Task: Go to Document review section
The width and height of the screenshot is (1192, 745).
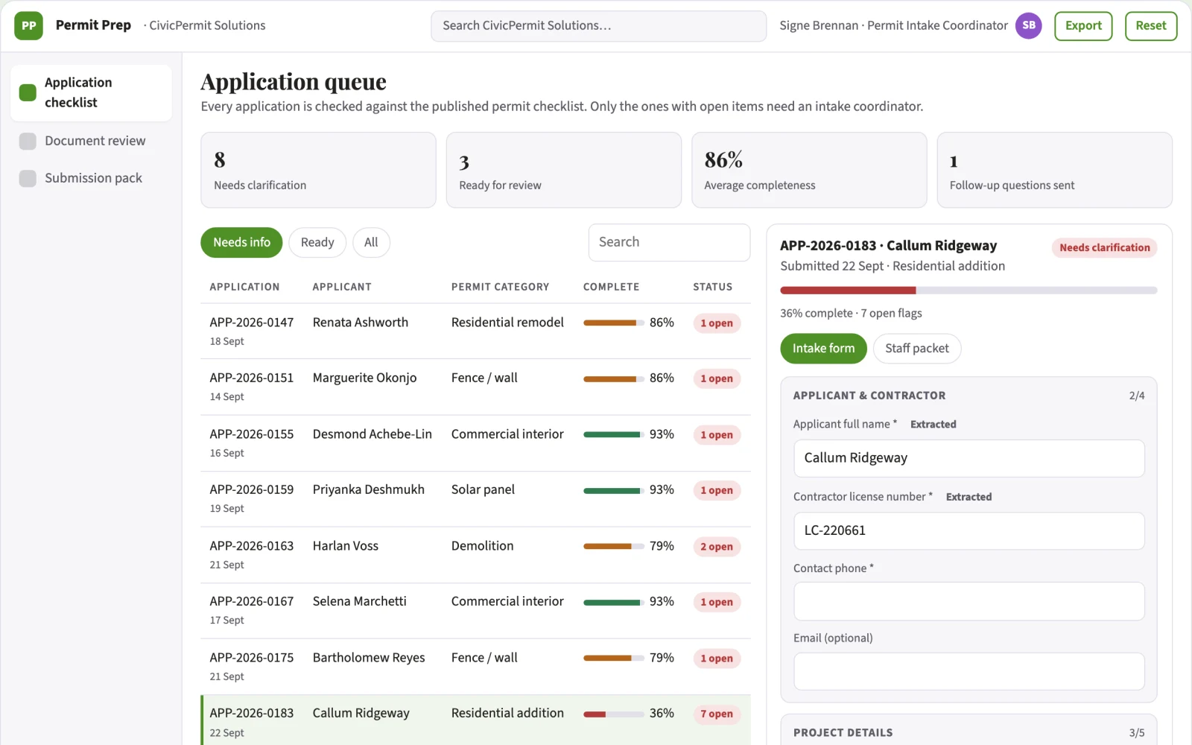Action: (x=91, y=141)
